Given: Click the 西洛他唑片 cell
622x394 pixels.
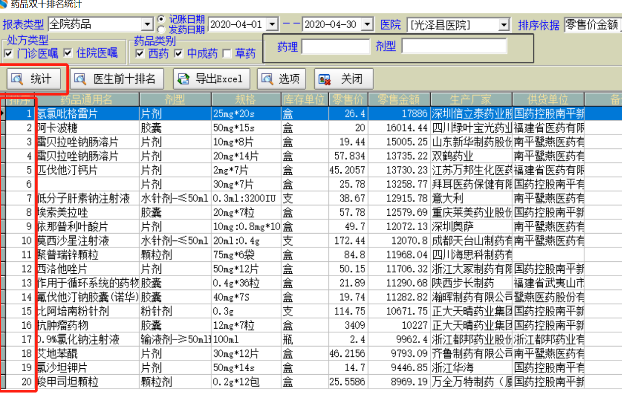Looking at the screenshot, I should (x=87, y=269).
